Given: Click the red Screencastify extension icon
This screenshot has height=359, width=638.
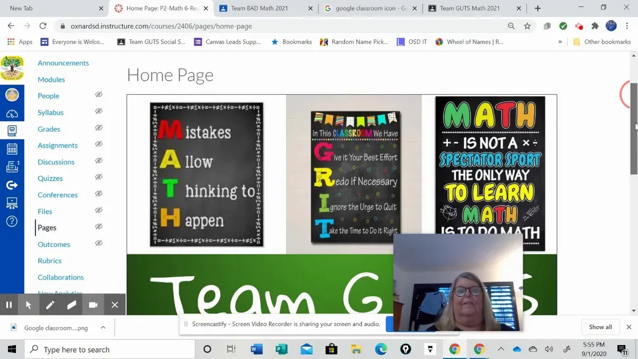Looking at the screenshot, I should pyautogui.click(x=579, y=26).
